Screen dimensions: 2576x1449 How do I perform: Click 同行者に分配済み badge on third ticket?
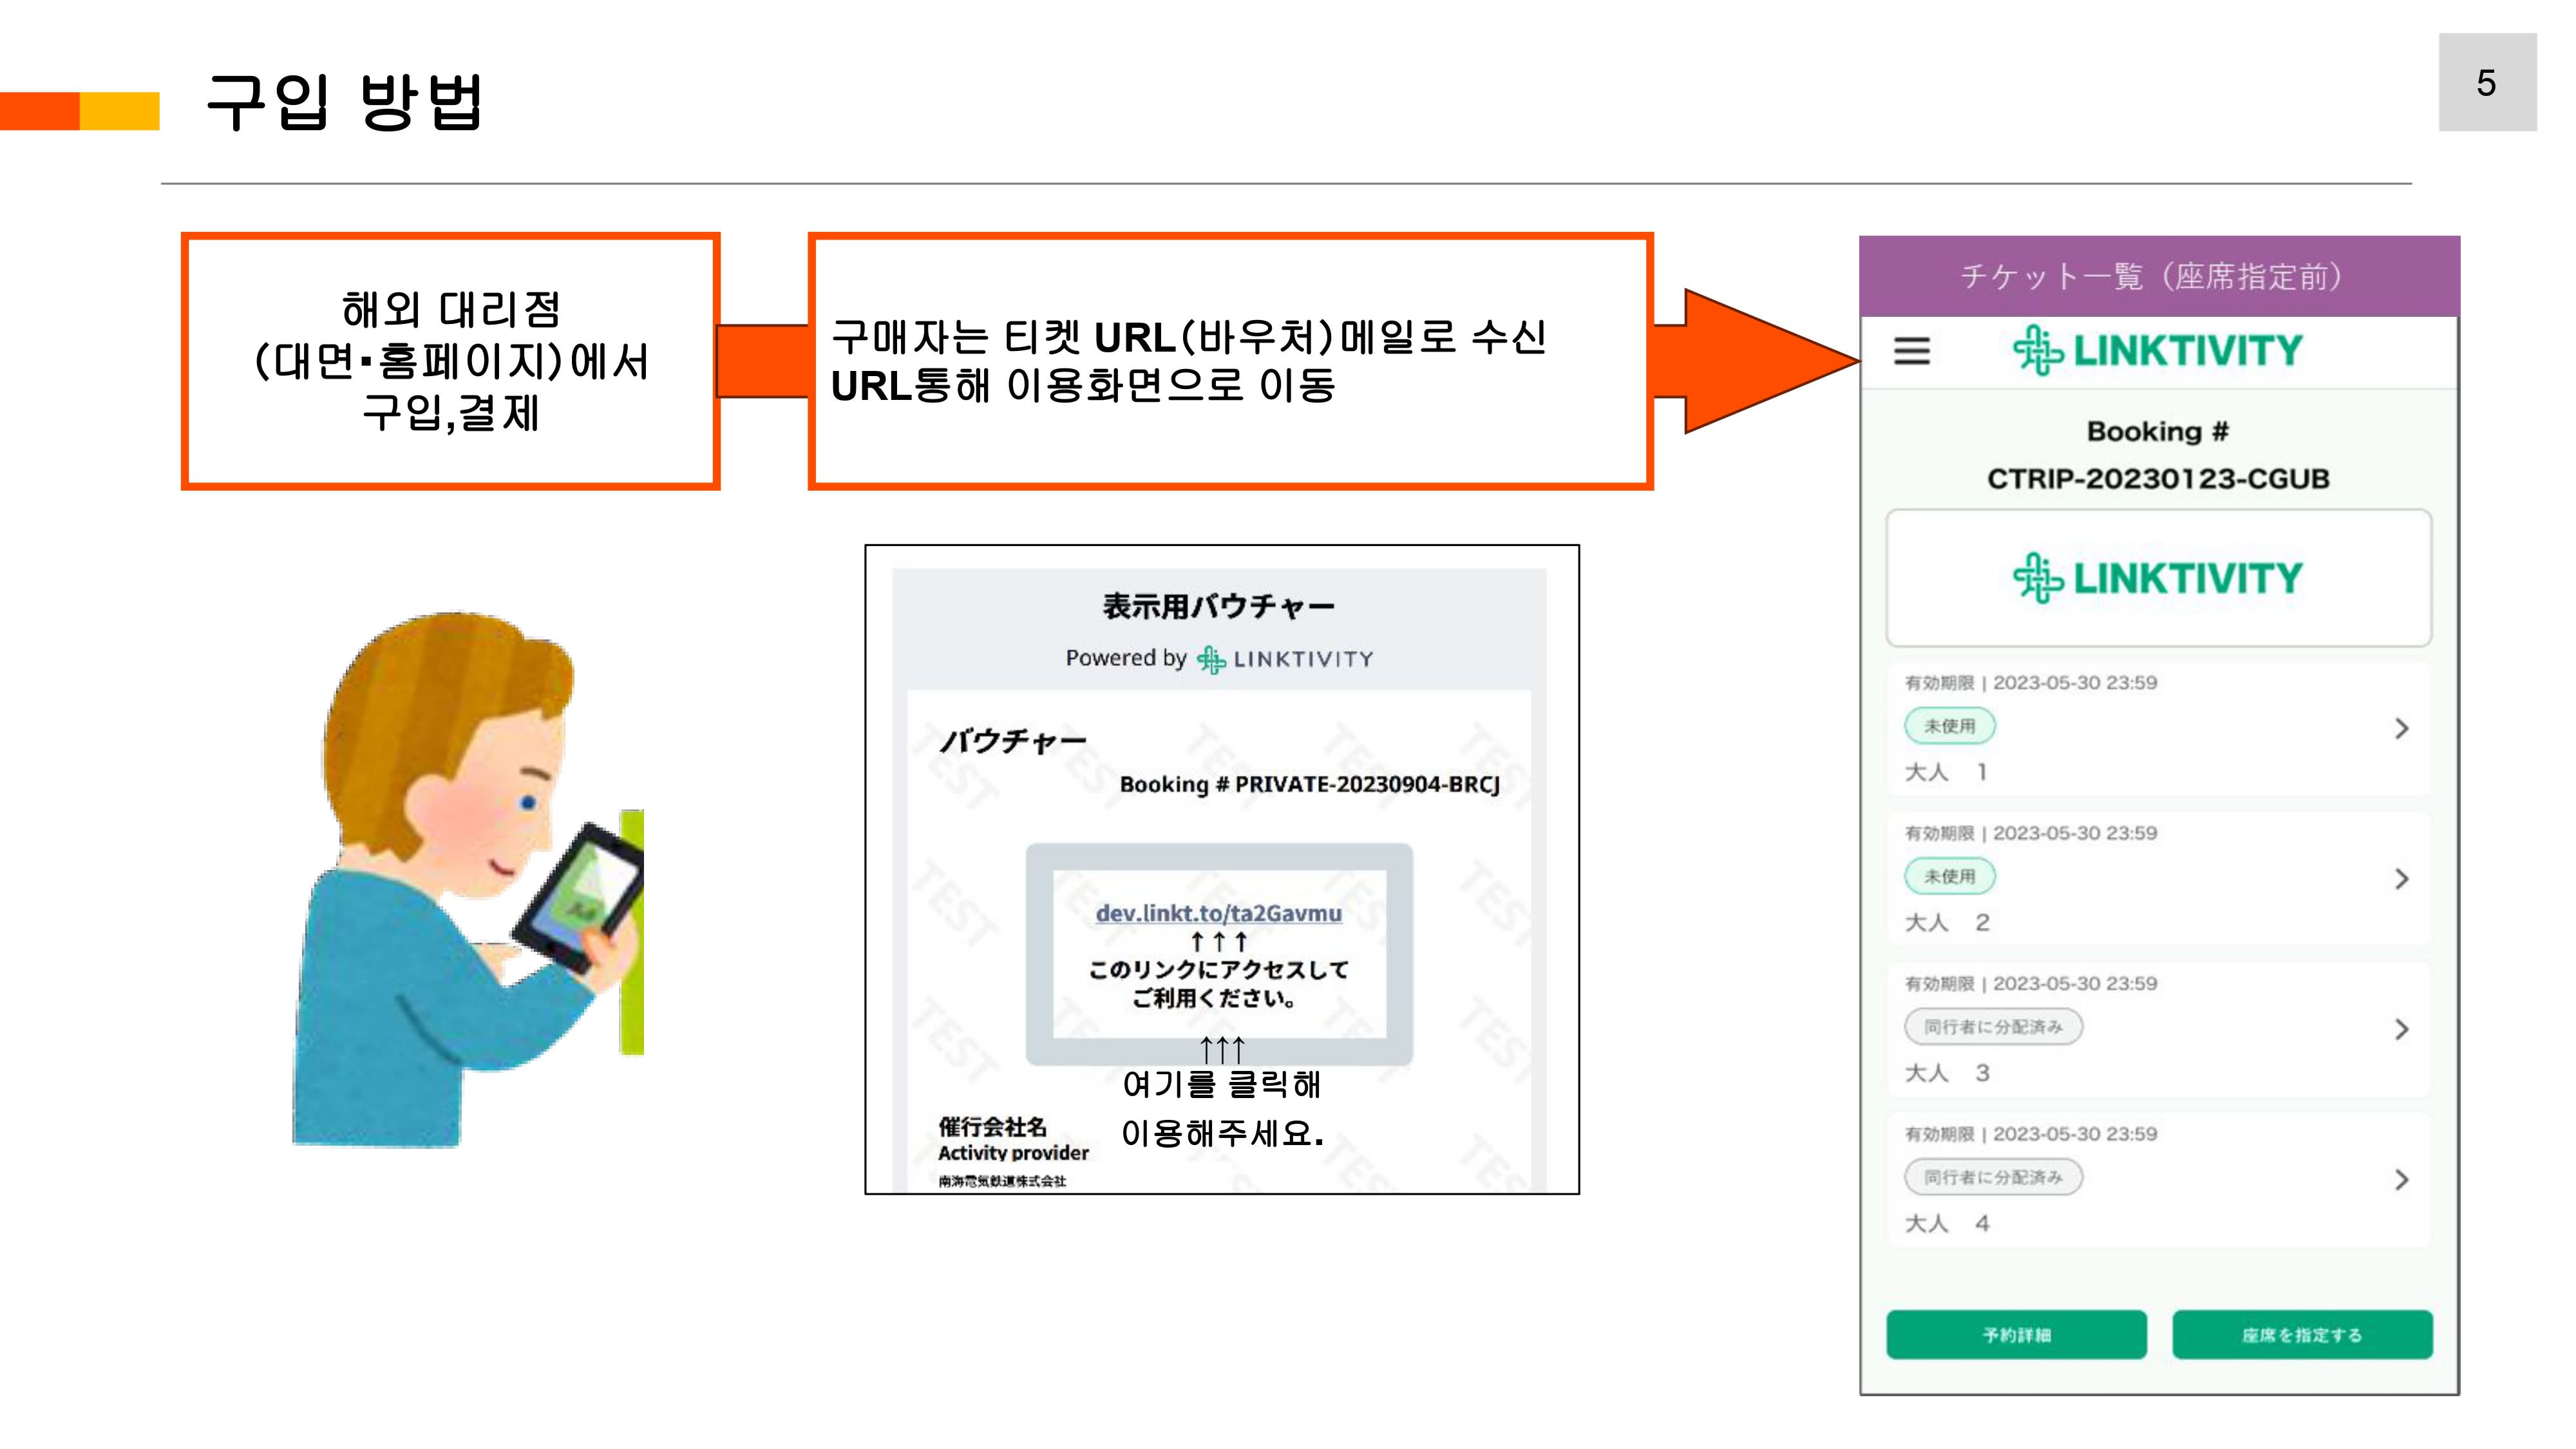[x=1992, y=1027]
